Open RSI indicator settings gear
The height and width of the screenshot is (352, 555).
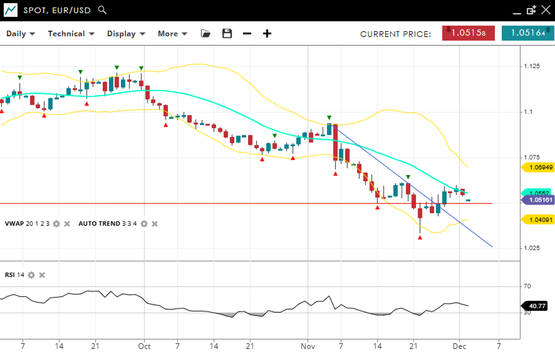pos(32,275)
